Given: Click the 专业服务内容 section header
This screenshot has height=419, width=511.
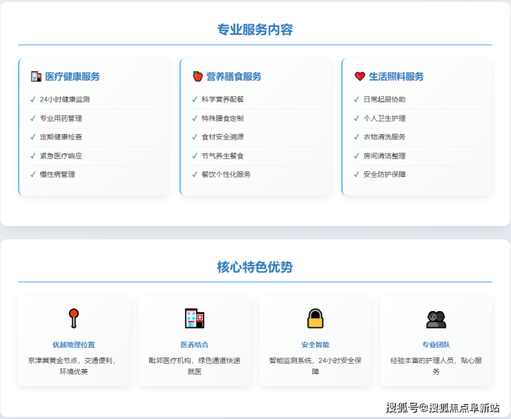Looking at the screenshot, I should tap(255, 30).
